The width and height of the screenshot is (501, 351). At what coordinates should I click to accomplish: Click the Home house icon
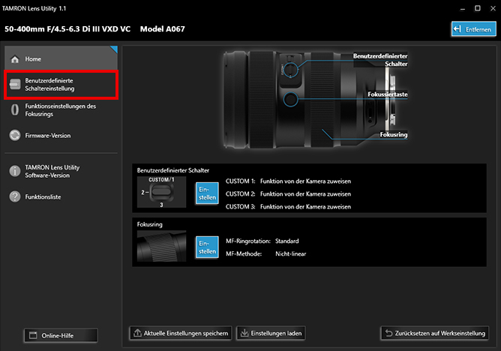click(15, 59)
